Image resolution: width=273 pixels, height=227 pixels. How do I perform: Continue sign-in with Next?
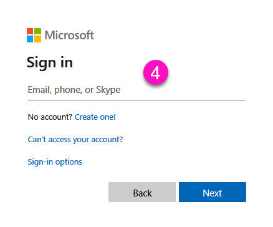pos(213,192)
